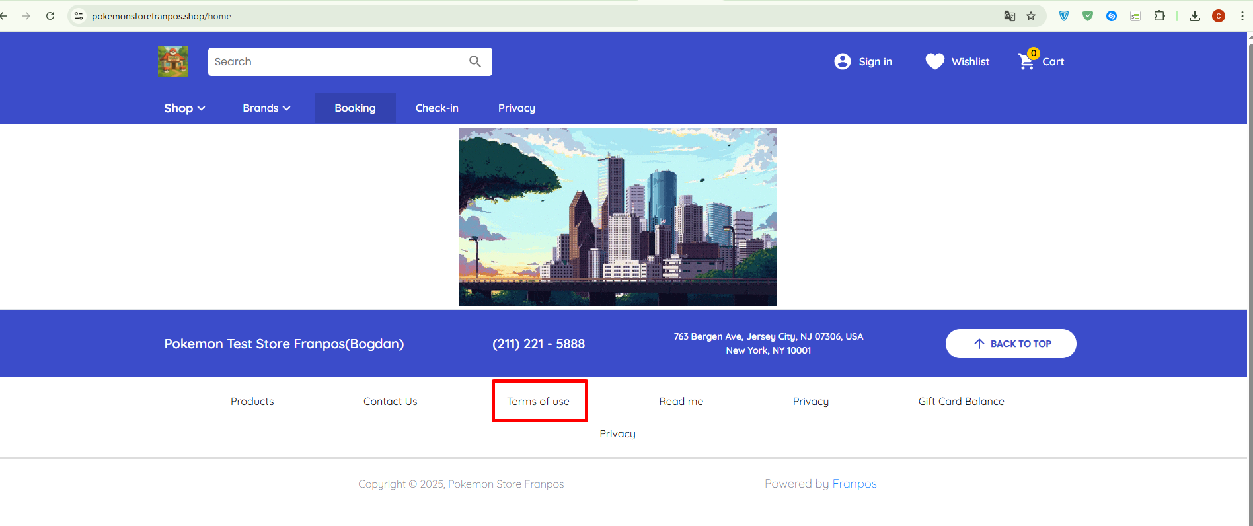Click the Sign in link text
This screenshot has height=526, width=1253.
coord(876,61)
